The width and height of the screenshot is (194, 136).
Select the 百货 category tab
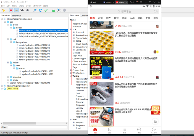[100, 18]
